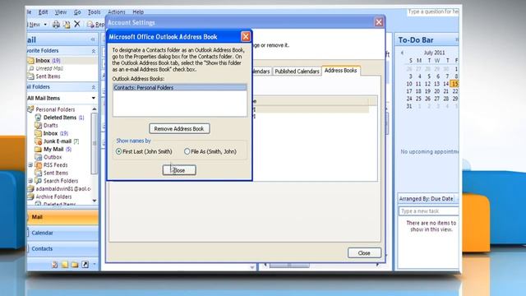Screen dimensions: 526x296
Task: Open the Edit menu
Action: 43,12
